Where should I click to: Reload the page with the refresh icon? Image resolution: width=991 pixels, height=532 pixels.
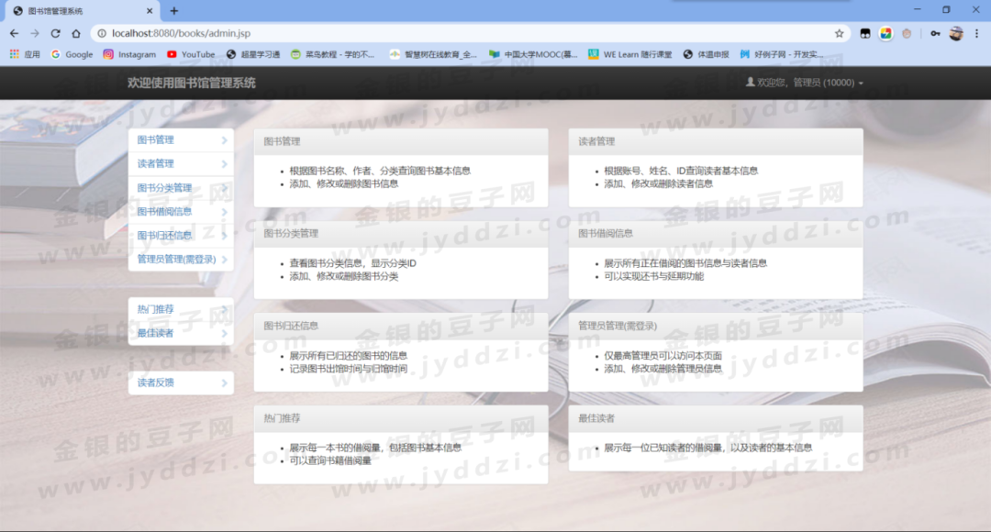click(x=56, y=34)
